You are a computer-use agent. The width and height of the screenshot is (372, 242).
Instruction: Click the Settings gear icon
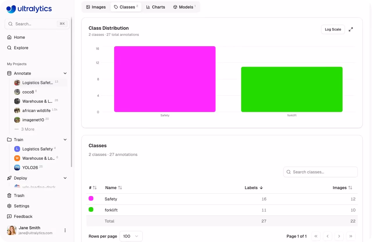pos(9,206)
